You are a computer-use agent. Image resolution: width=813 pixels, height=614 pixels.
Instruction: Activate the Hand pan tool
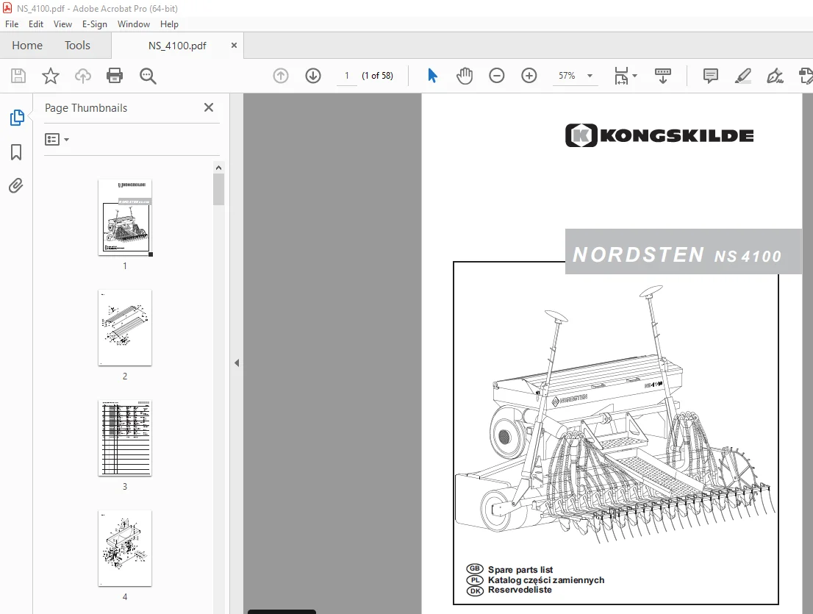(465, 76)
